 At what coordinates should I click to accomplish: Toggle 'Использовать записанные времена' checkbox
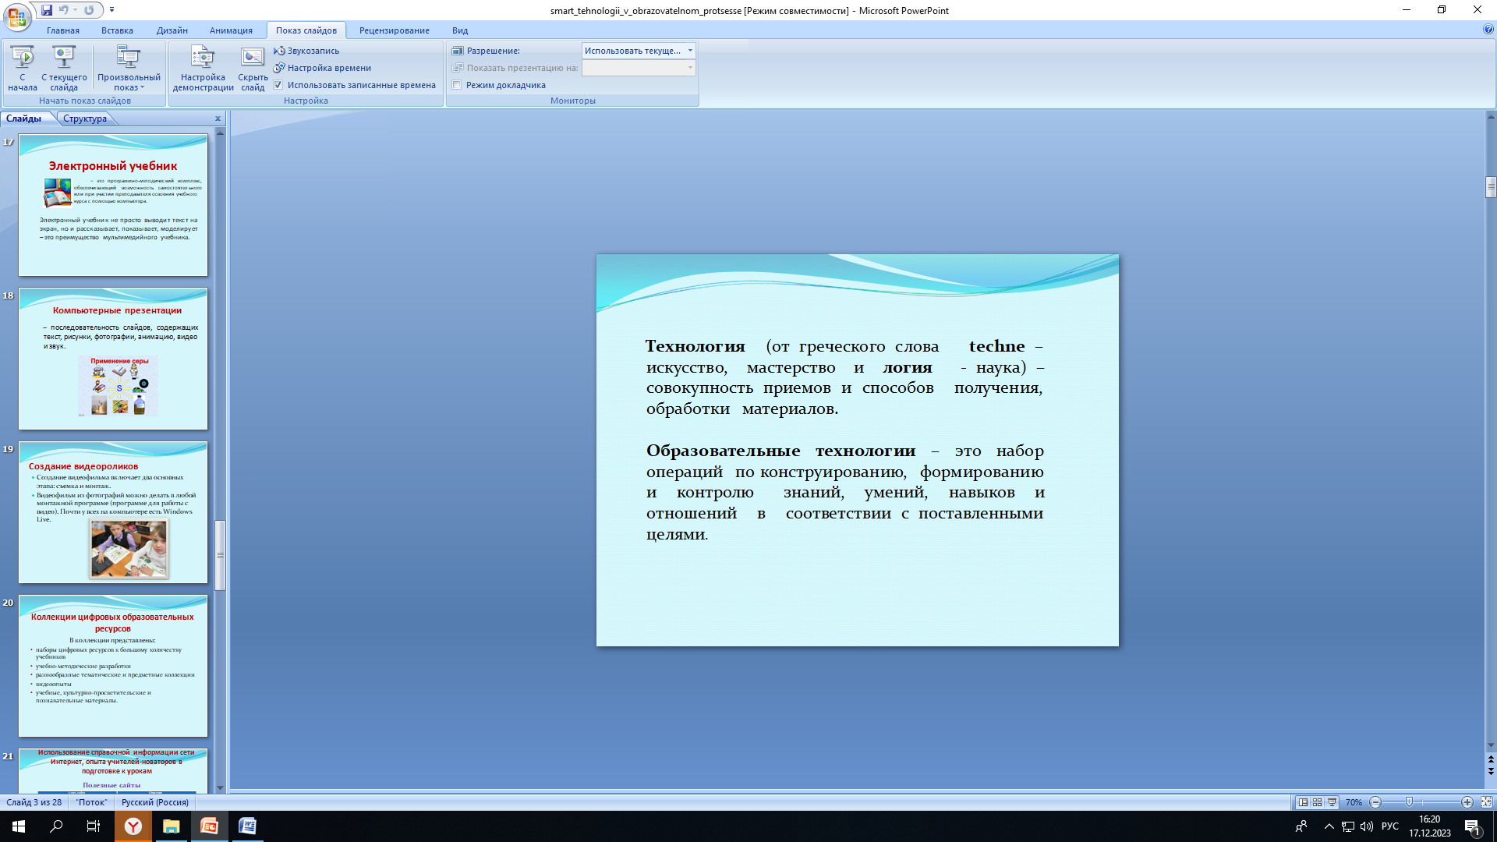coord(278,85)
